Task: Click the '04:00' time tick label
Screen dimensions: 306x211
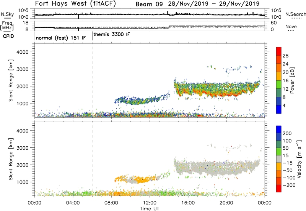Action: [73, 203]
